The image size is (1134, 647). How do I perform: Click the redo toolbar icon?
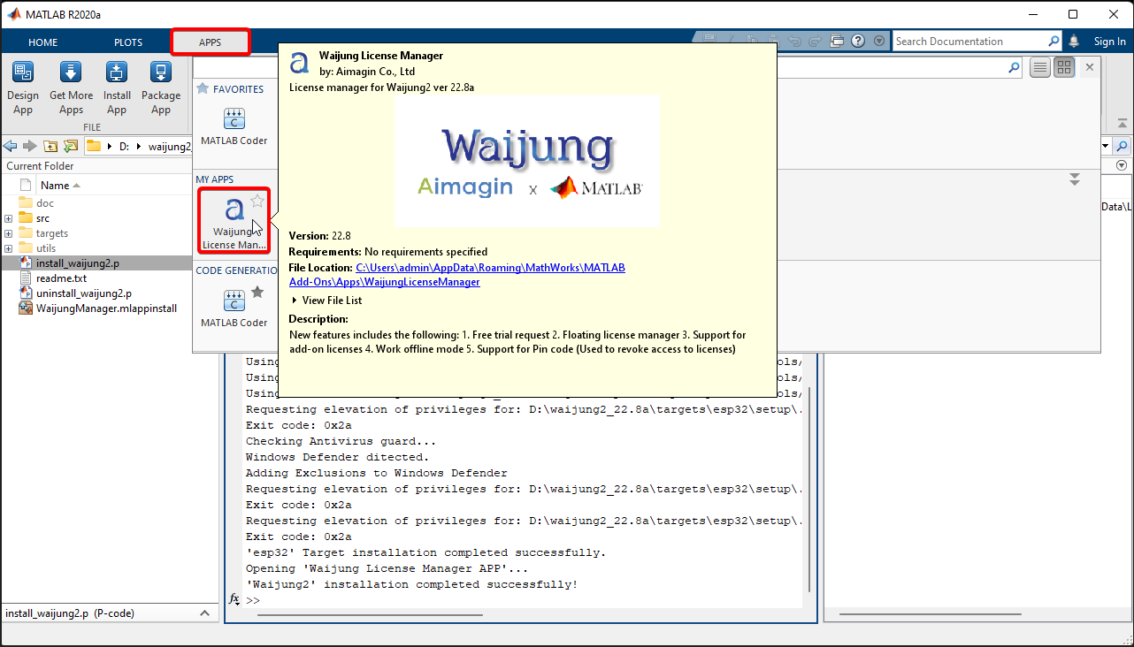[815, 41]
